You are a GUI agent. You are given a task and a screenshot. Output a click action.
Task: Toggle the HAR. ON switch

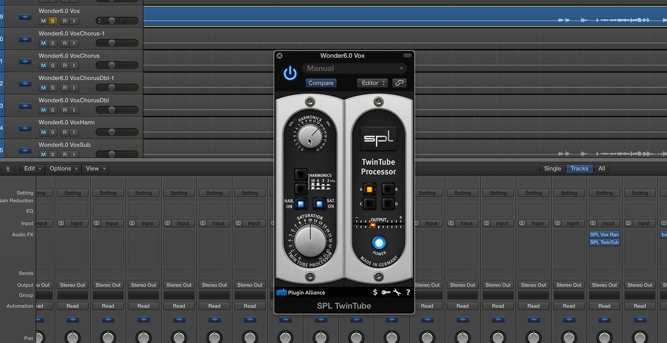(x=301, y=204)
